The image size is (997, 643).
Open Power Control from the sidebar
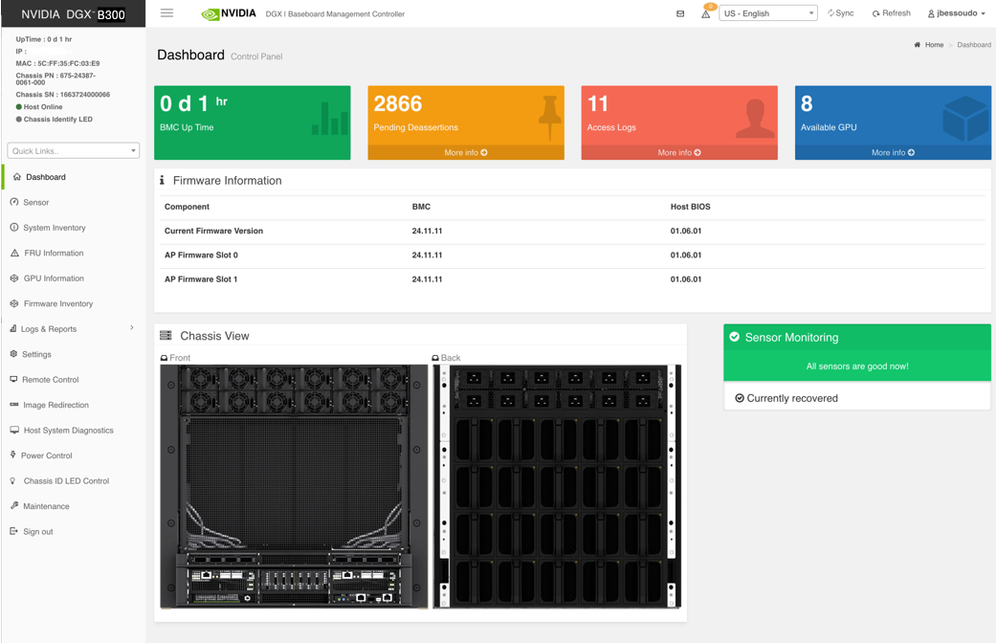point(48,455)
